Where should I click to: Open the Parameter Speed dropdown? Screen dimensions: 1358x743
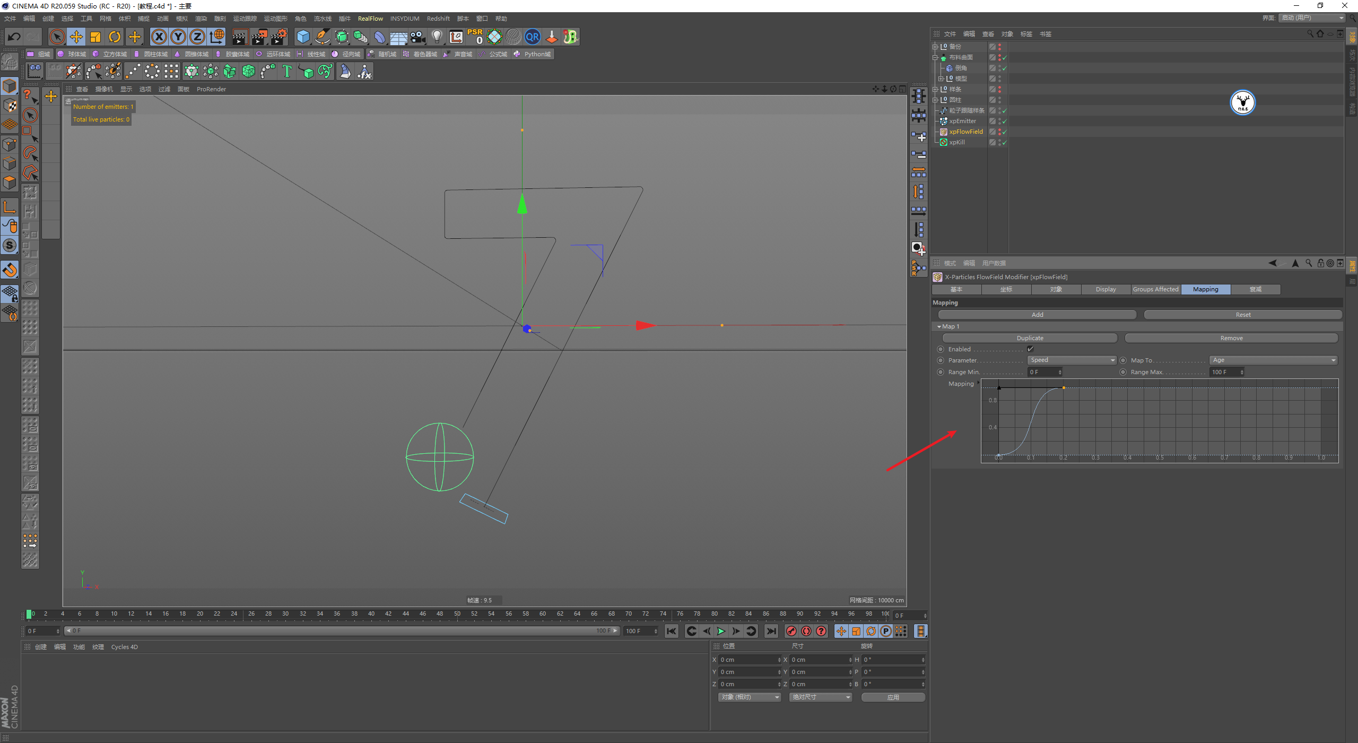click(x=1072, y=360)
